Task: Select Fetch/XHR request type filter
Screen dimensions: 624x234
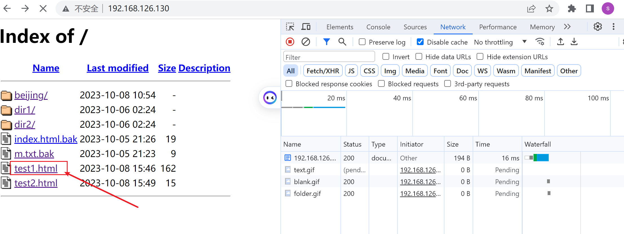Action: (x=323, y=71)
